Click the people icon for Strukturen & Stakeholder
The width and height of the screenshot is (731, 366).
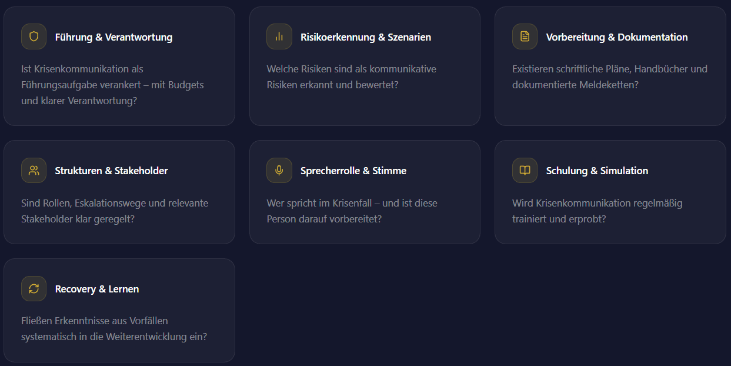pos(34,171)
